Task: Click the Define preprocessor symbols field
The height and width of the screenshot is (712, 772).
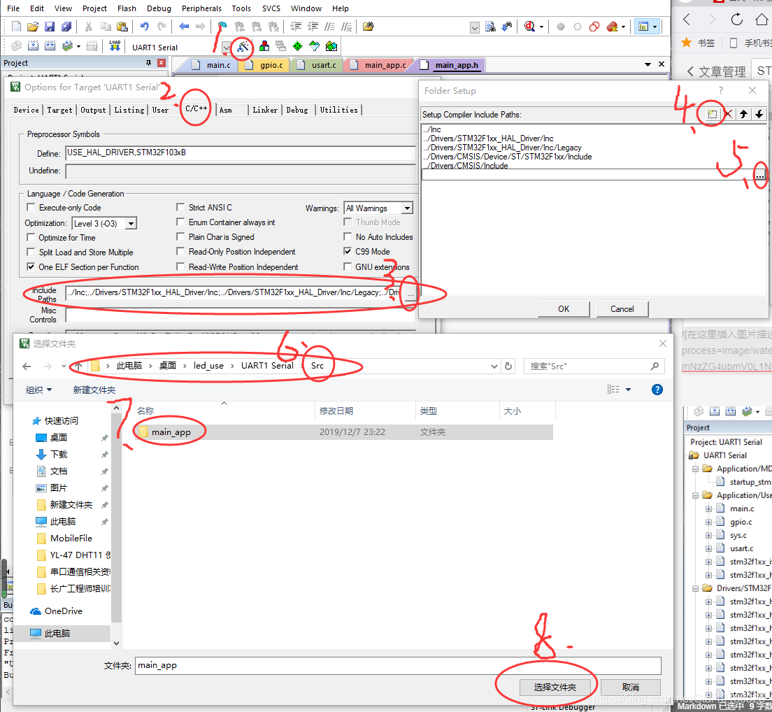Action: [x=241, y=152]
